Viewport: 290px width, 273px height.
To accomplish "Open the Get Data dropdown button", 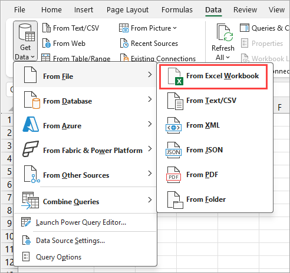I will [25, 41].
